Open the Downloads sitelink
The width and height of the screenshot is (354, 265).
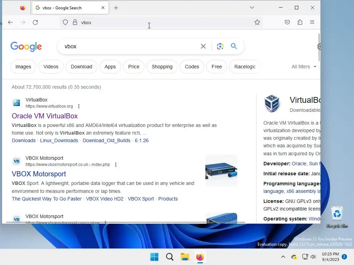coord(24,140)
